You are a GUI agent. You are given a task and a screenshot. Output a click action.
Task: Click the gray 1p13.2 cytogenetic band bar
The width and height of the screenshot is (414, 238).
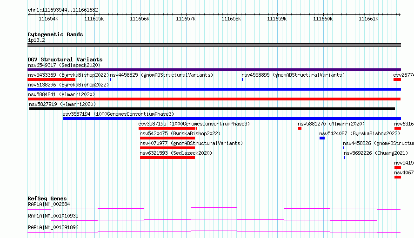point(214,45)
